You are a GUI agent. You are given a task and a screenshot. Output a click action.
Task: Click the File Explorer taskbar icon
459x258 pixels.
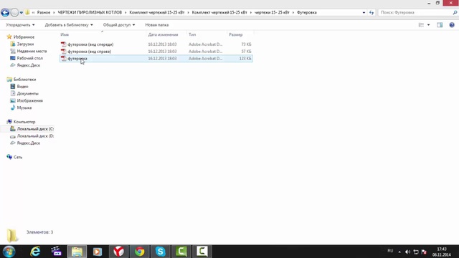pos(77,252)
